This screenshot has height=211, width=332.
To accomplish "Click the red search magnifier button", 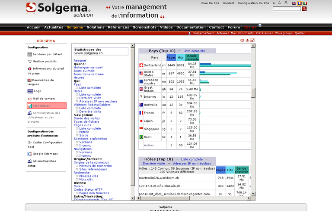I will [x=304, y=9].
